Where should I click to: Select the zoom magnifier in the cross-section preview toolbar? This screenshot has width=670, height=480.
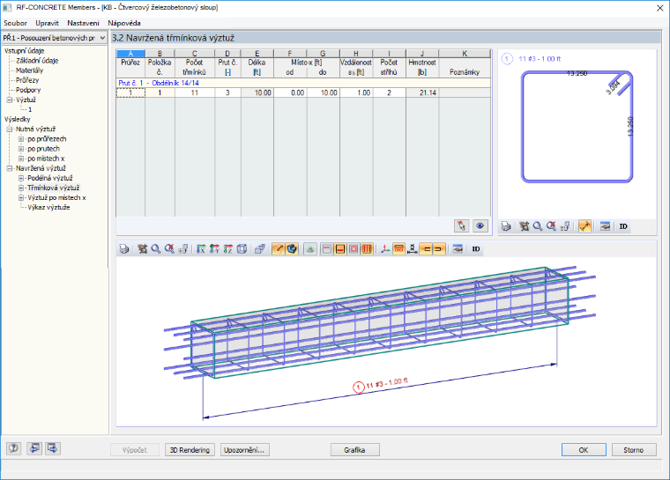click(x=538, y=226)
